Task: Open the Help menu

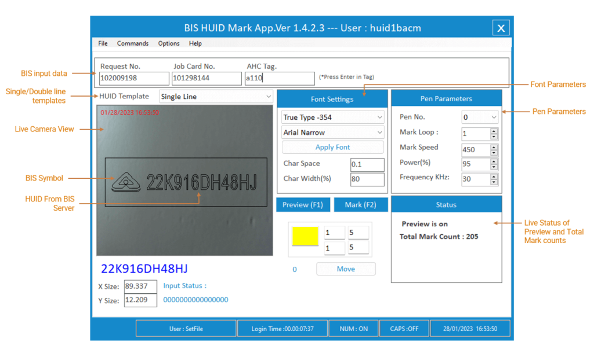Action: [195, 43]
